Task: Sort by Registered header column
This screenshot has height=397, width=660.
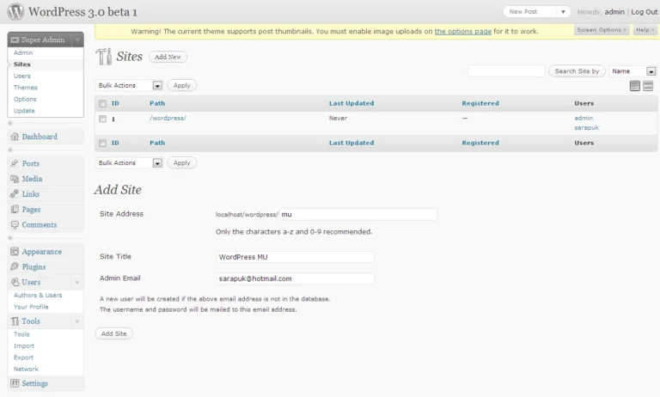Action: pyautogui.click(x=480, y=104)
